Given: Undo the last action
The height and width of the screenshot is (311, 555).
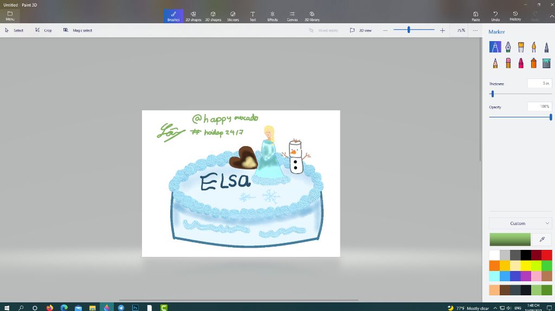Looking at the screenshot, I should pyautogui.click(x=495, y=16).
